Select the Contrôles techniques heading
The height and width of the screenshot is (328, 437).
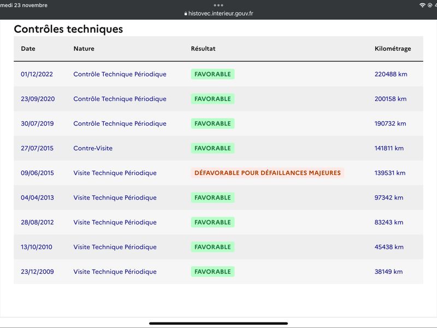point(68,29)
